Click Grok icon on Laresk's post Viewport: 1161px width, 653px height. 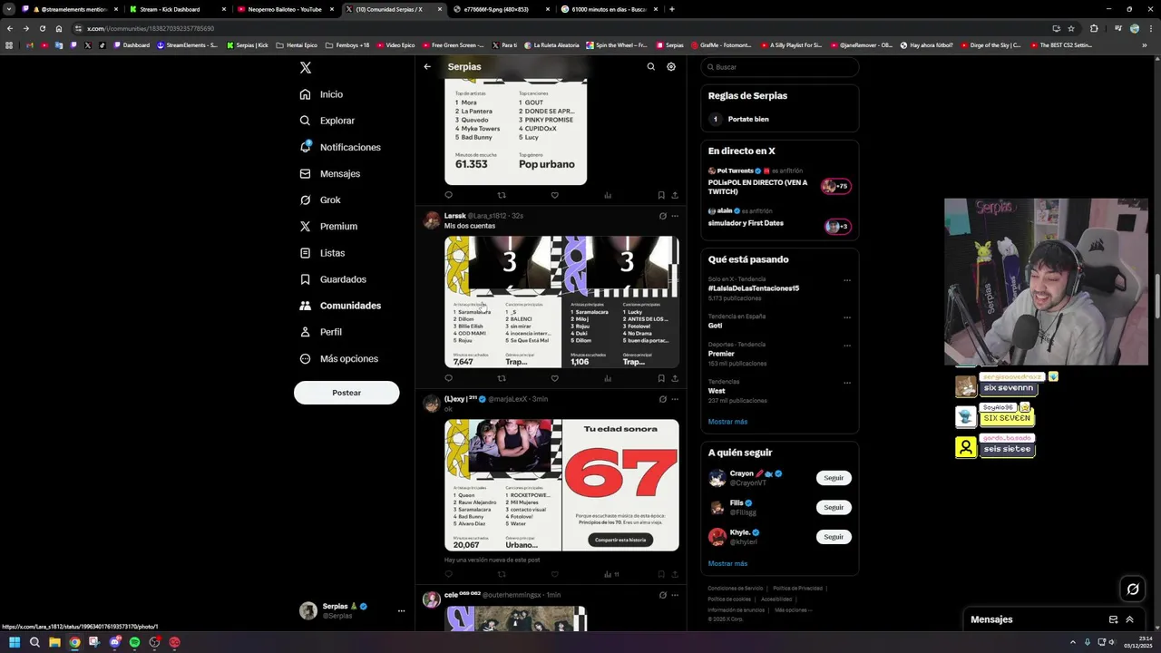(662, 216)
